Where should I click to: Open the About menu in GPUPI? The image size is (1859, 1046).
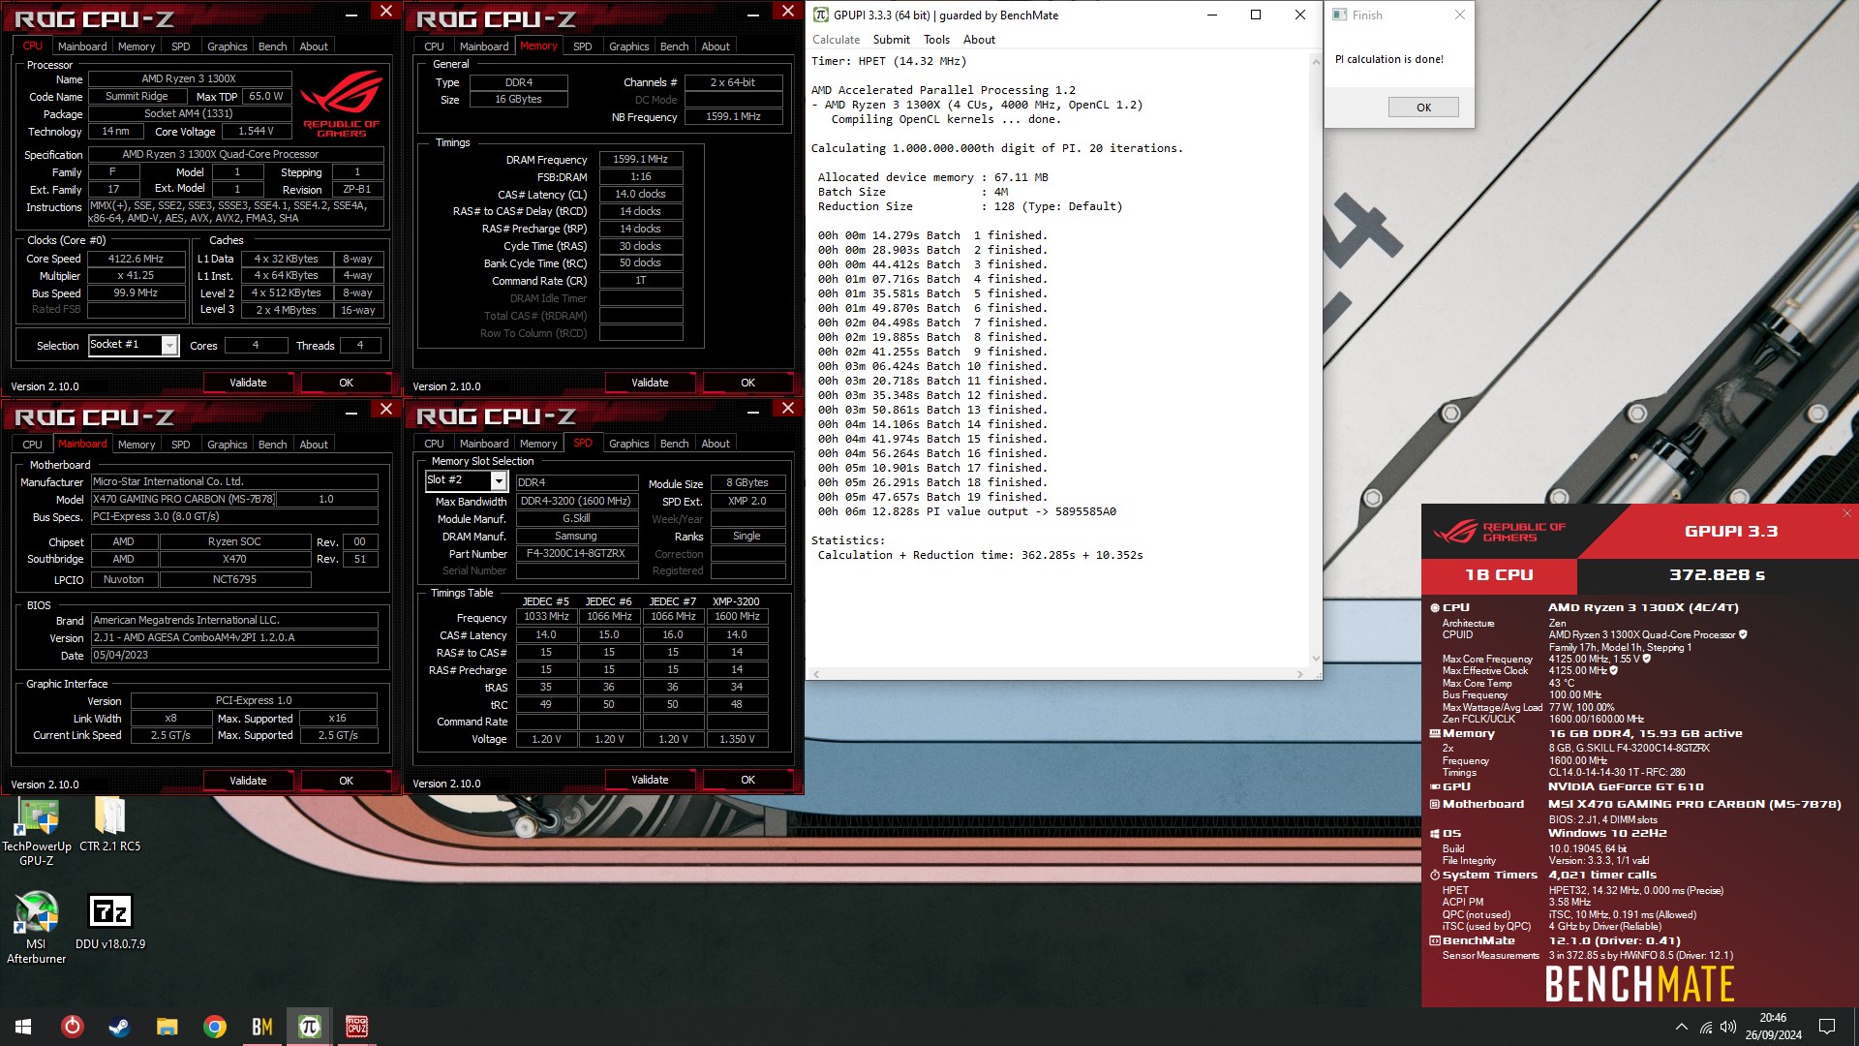click(x=979, y=40)
